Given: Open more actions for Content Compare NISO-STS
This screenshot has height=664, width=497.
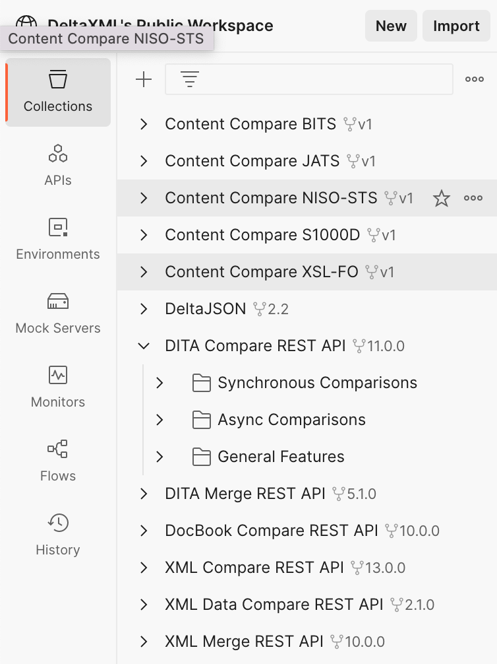Looking at the screenshot, I should click(x=473, y=198).
